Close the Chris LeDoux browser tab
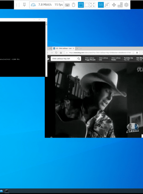Screen dimensions: 143x194 click(73, 48)
